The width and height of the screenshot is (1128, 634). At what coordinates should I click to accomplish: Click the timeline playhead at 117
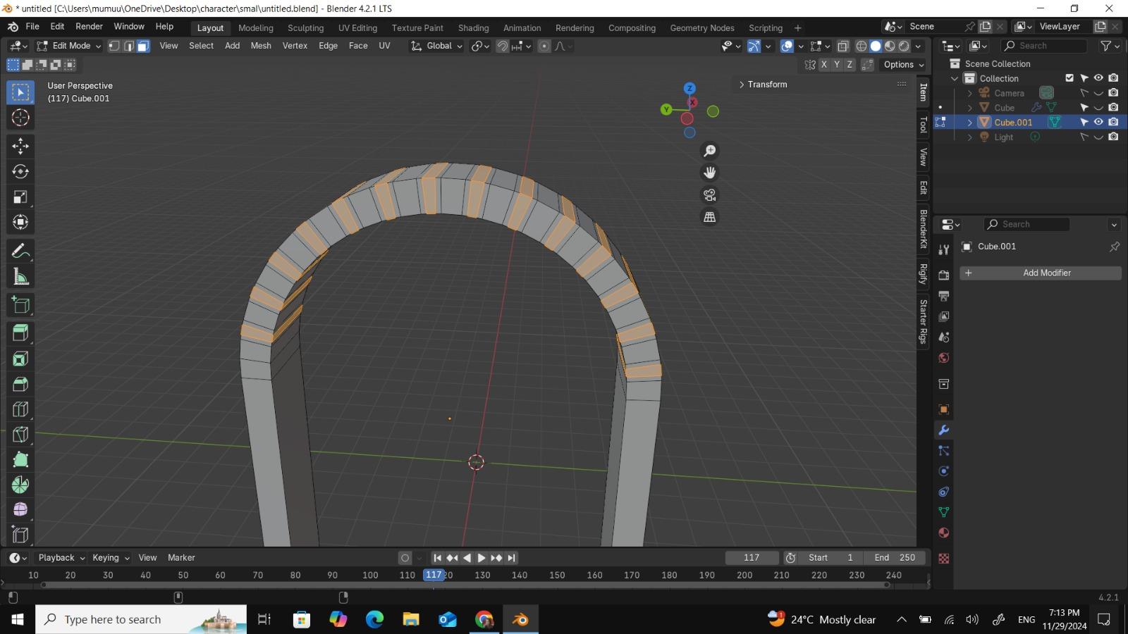[434, 575]
